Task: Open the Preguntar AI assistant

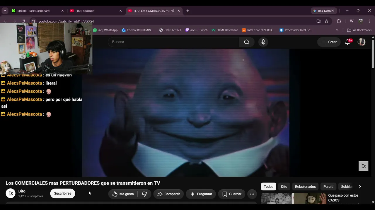Action: (x=201, y=194)
